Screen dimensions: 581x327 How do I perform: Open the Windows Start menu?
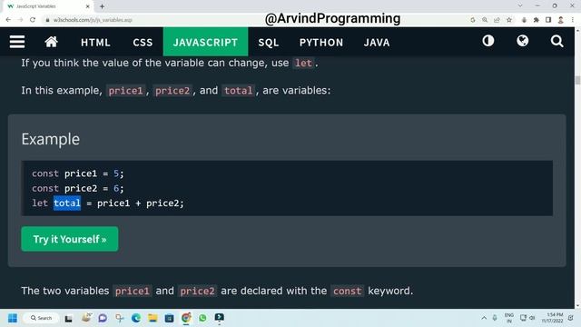tap(13, 318)
